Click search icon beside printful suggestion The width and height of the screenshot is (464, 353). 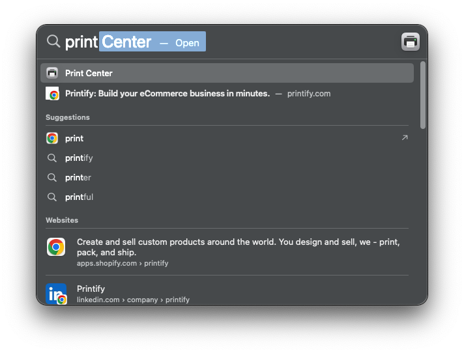[x=52, y=197]
